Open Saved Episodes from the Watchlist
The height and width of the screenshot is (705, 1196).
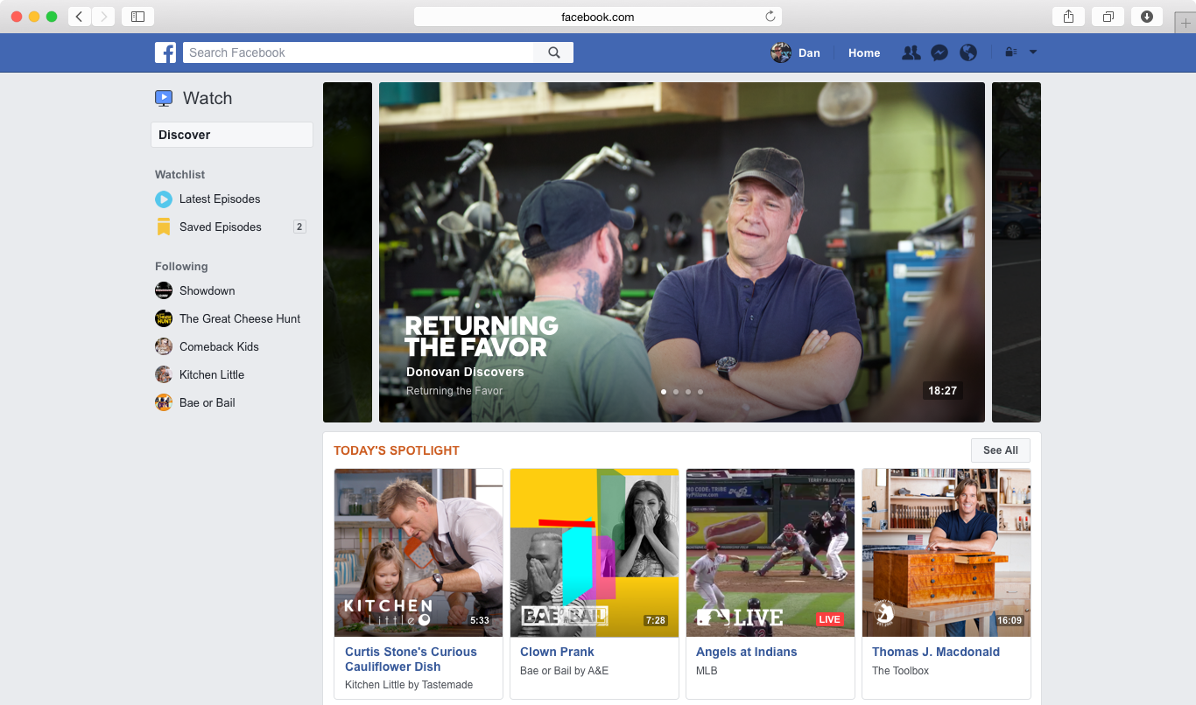point(220,227)
